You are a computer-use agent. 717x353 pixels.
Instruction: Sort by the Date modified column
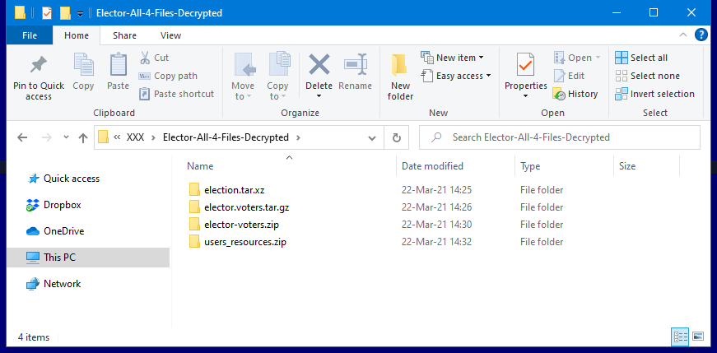coord(432,166)
